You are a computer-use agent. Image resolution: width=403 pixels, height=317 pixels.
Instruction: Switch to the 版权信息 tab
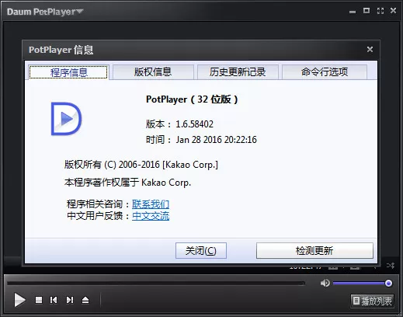(x=153, y=71)
